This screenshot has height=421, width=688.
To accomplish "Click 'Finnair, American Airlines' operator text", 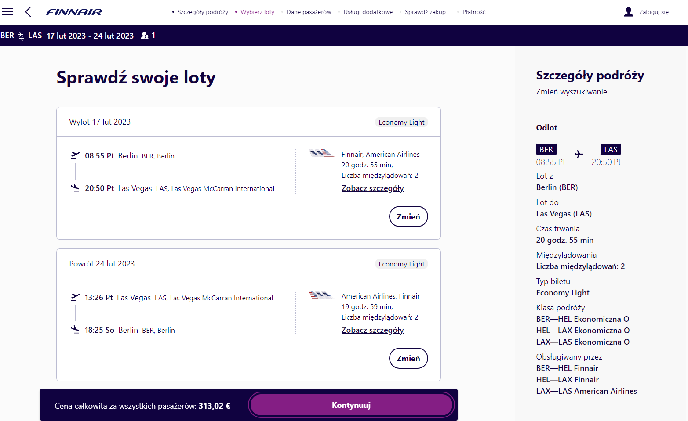I will coord(381,154).
